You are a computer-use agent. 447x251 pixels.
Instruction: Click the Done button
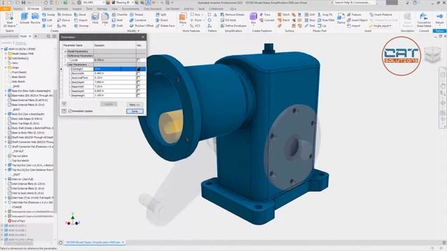pos(135,111)
